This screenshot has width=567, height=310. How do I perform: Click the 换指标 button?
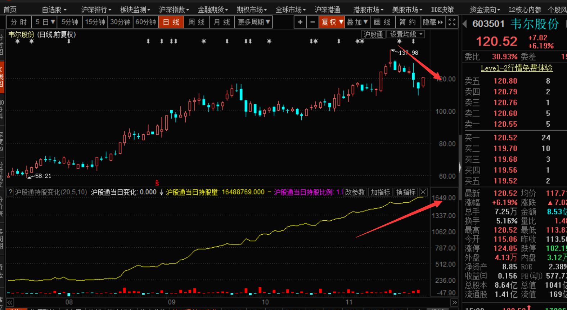[406, 192]
